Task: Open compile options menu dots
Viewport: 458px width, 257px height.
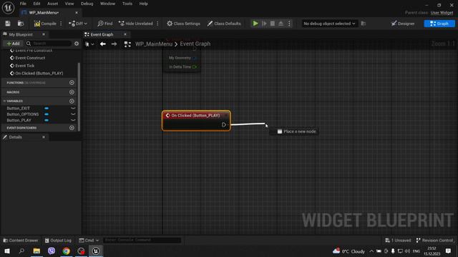Action: pos(61,24)
